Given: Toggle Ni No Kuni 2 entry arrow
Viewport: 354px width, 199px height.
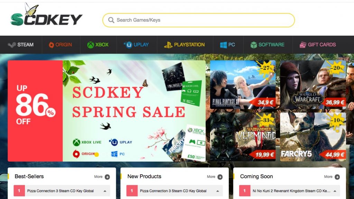Looking at the screenshot, I should [x=335, y=191].
